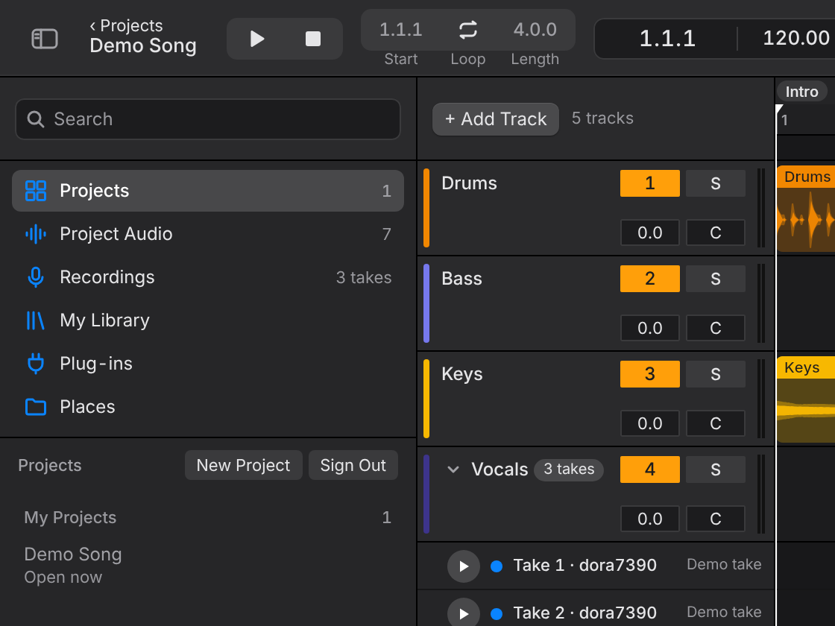Open Places folder icon
Viewport: 835px width, 626px height.
(36, 407)
